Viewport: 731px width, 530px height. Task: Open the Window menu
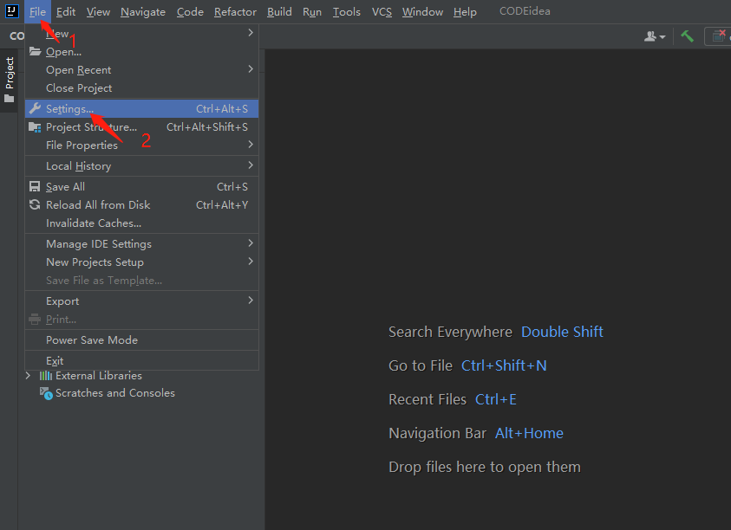423,11
